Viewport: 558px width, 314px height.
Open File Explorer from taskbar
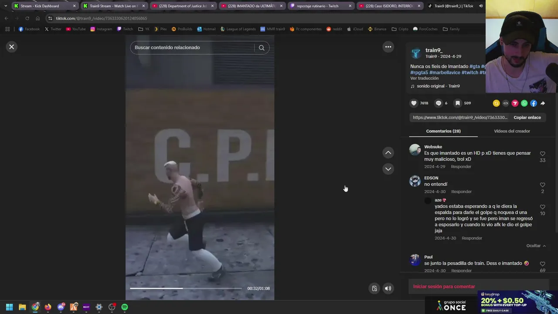coord(22,307)
